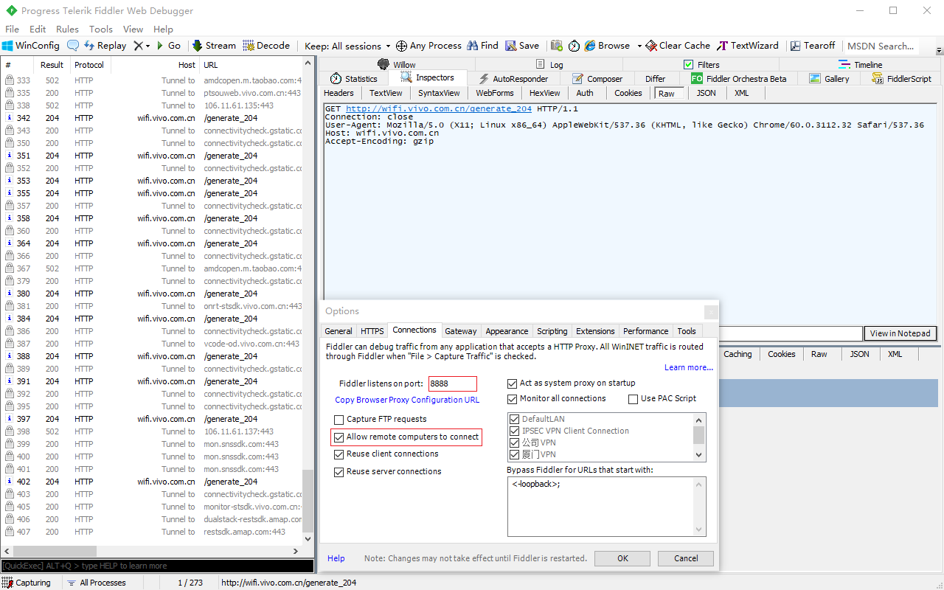Image resolution: width=944 pixels, height=590 pixels.
Task: Click the Result column header
Action: 52,65
